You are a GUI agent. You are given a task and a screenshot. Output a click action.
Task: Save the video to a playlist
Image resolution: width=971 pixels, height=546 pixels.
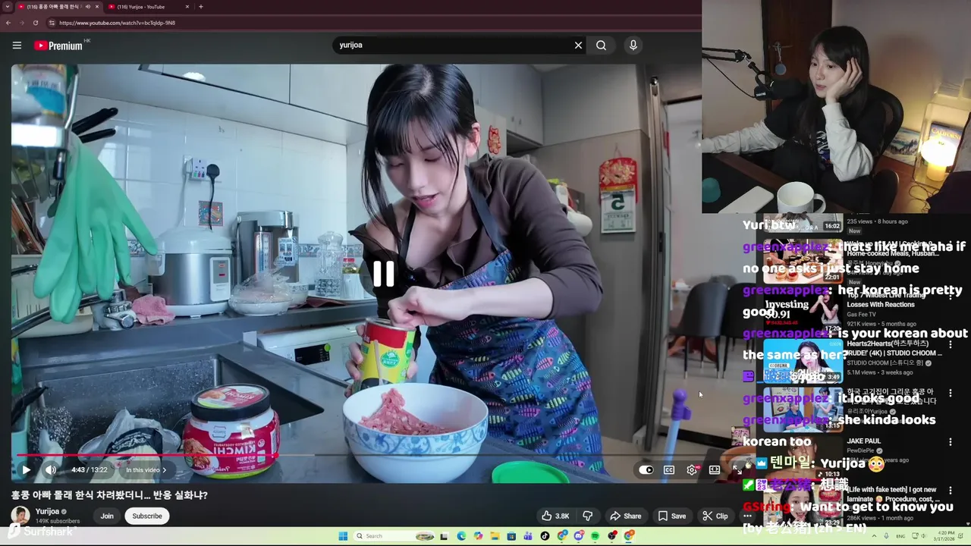pyautogui.click(x=672, y=516)
